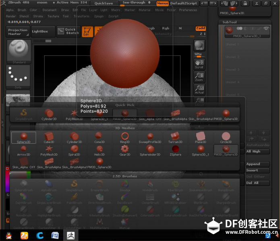This screenshot has height=241, width=280.
Task: Pick the EraserBrush tool
Action: pyautogui.click(x=100, y=186)
